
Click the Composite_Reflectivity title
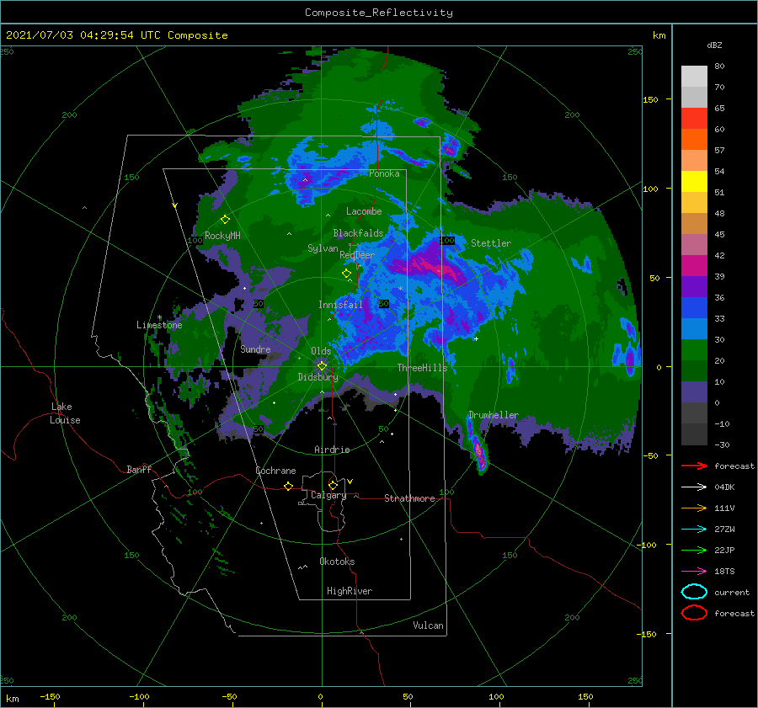coord(379,13)
